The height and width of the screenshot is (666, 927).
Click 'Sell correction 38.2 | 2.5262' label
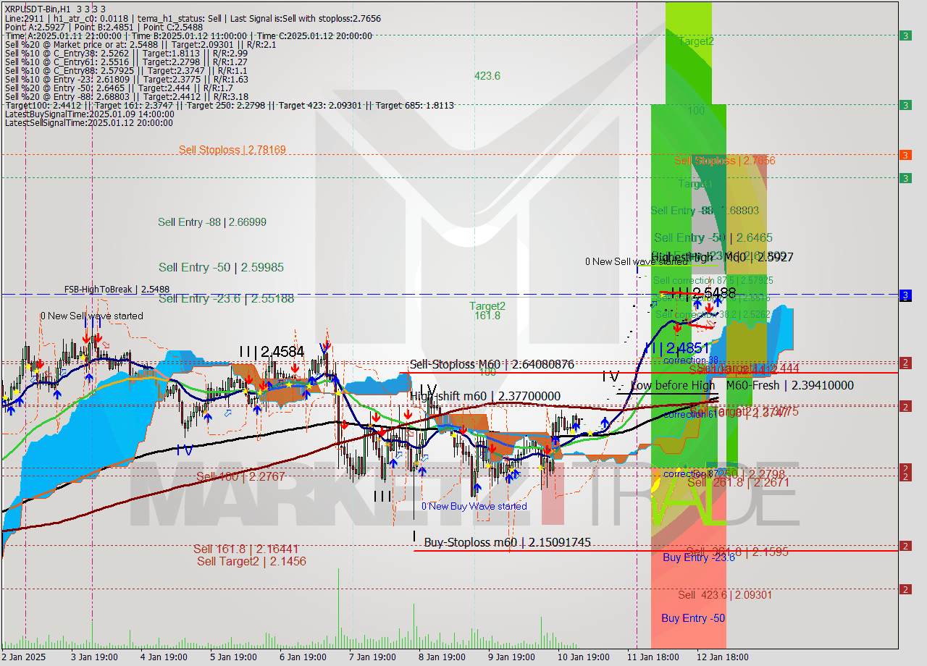tap(713, 314)
